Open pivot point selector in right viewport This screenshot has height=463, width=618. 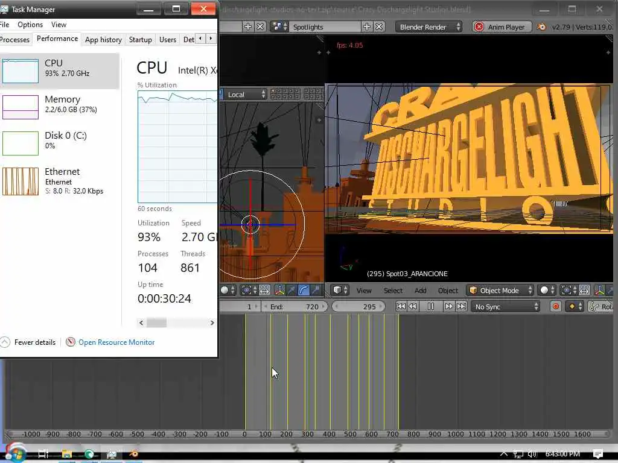pyautogui.click(x=569, y=291)
